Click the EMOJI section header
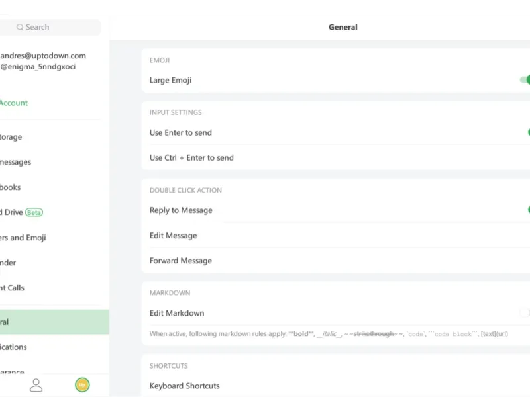Image resolution: width=530 pixels, height=397 pixels. click(160, 60)
